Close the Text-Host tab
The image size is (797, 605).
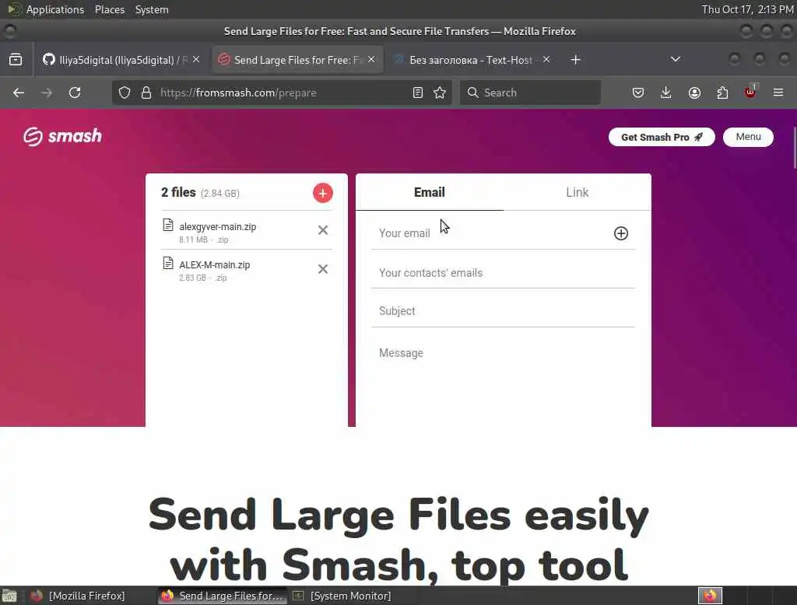(546, 59)
